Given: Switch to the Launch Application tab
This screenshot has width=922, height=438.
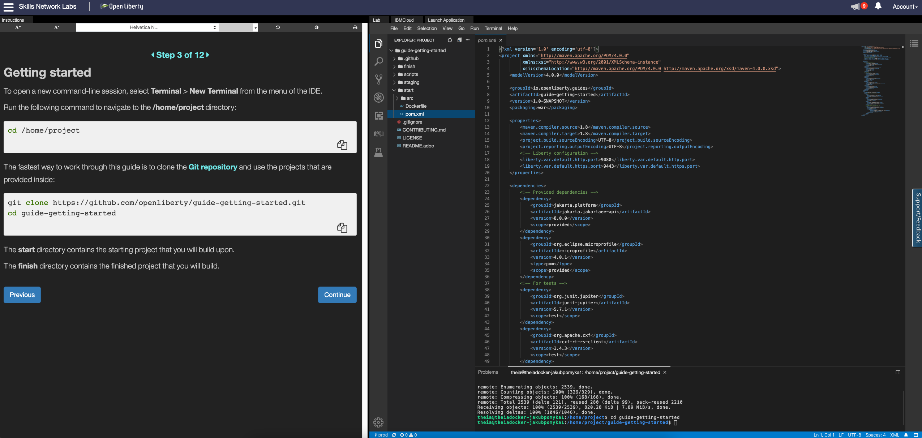Looking at the screenshot, I should click(x=446, y=20).
